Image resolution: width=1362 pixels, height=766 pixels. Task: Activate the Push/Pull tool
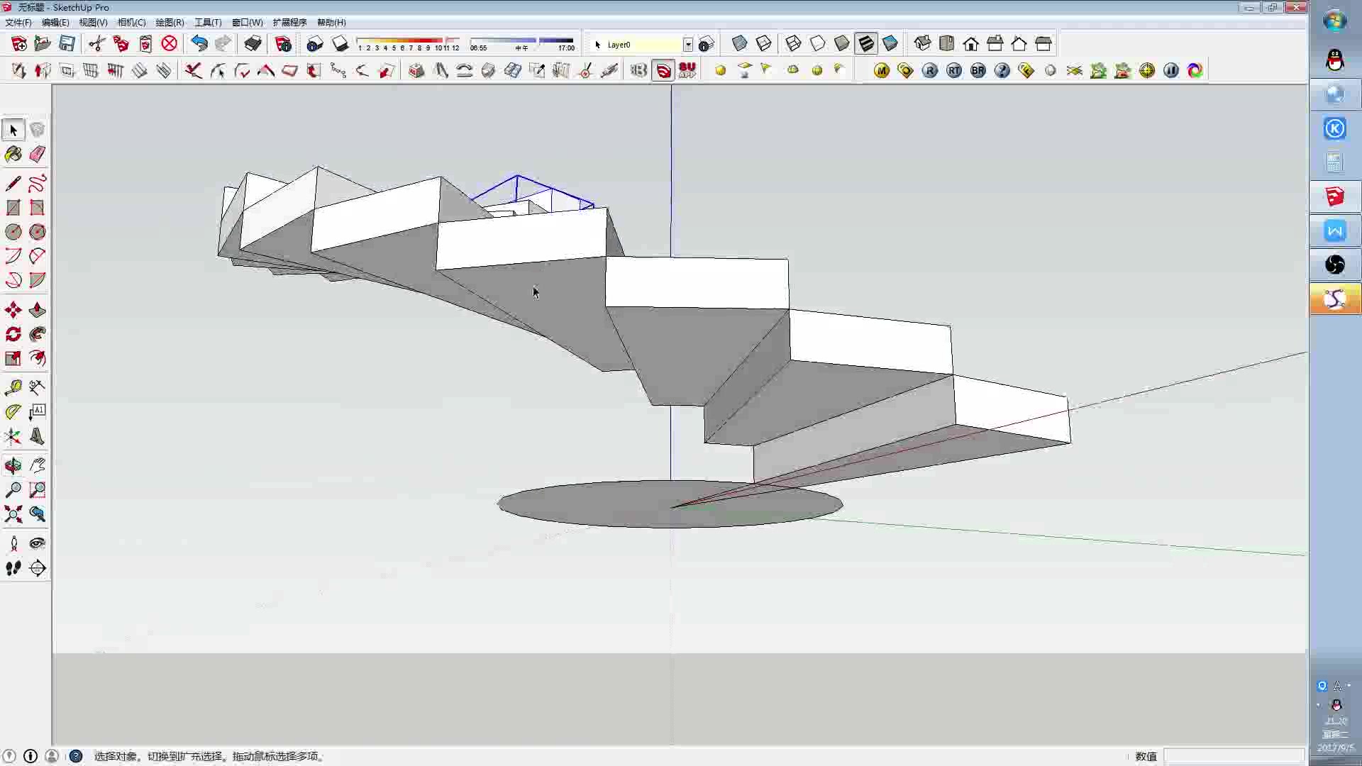pos(38,310)
